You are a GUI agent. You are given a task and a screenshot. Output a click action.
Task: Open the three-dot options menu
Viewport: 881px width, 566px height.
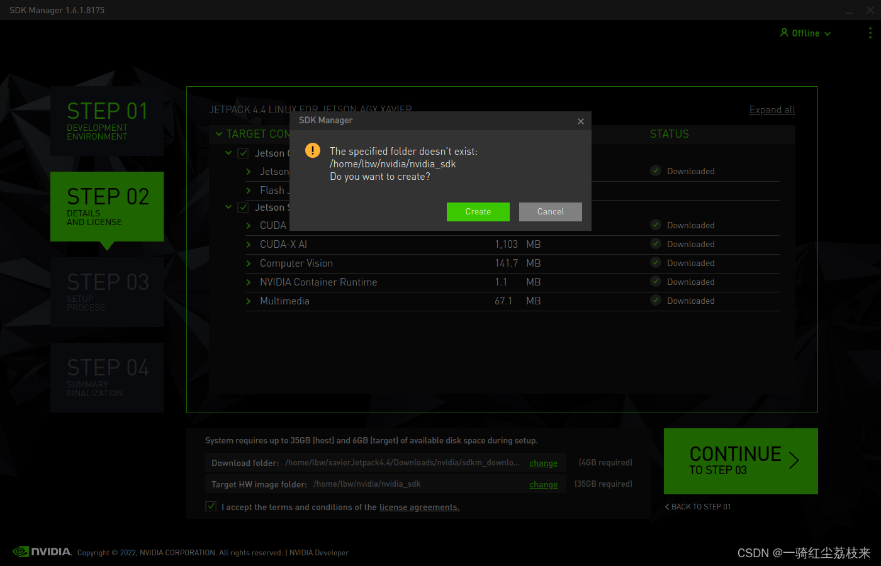click(x=870, y=33)
